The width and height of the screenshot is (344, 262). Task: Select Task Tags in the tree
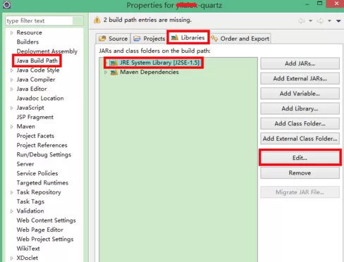click(30, 201)
